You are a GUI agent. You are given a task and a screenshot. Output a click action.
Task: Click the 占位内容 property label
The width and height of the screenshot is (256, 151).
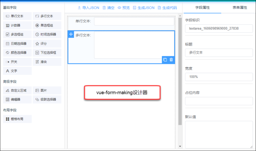(x=192, y=93)
